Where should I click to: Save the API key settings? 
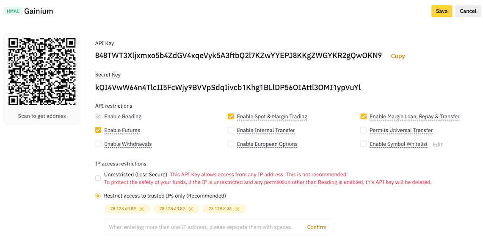(x=442, y=11)
